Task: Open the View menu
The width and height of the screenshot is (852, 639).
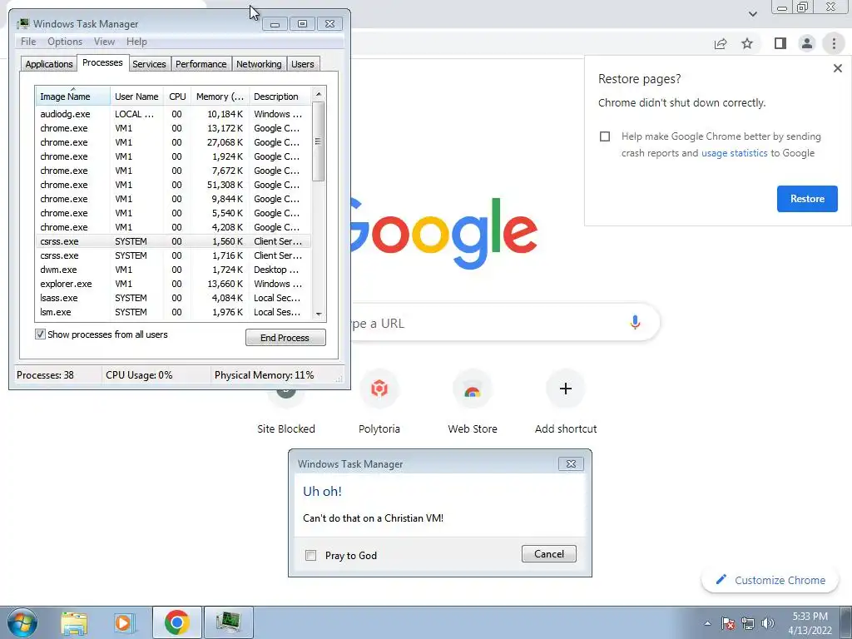Action: [104, 42]
